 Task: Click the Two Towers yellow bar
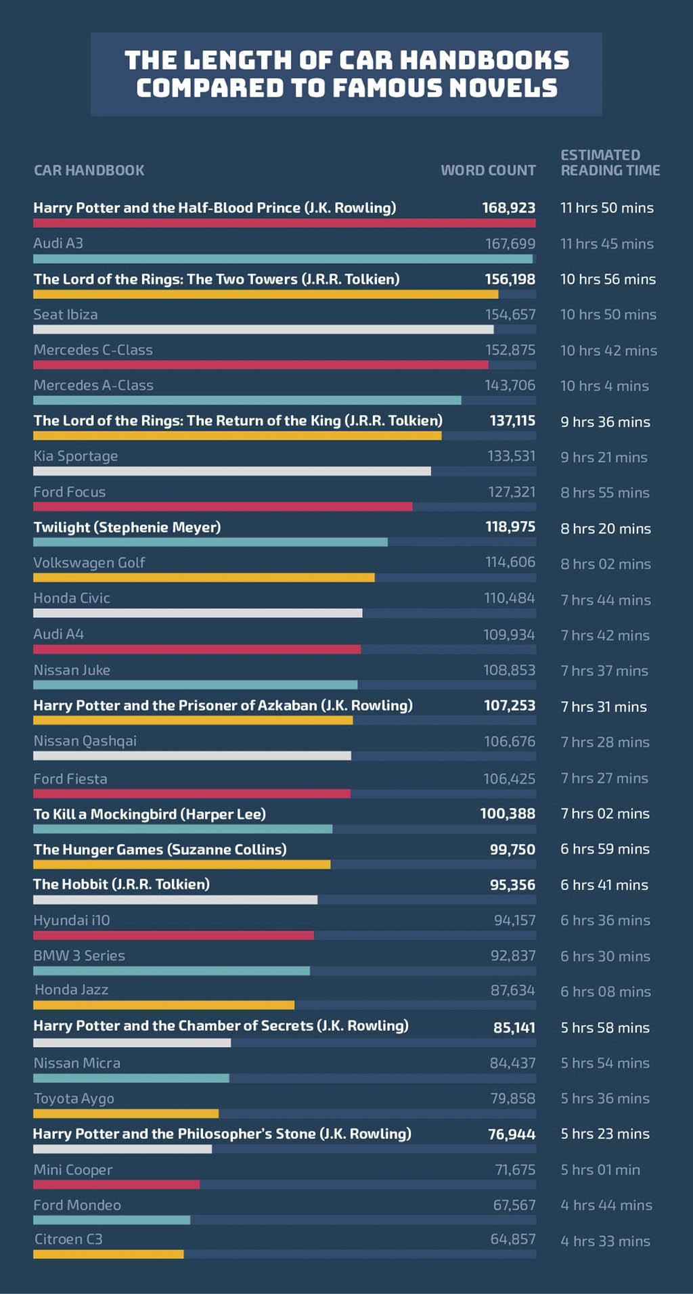[x=265, y=294]
